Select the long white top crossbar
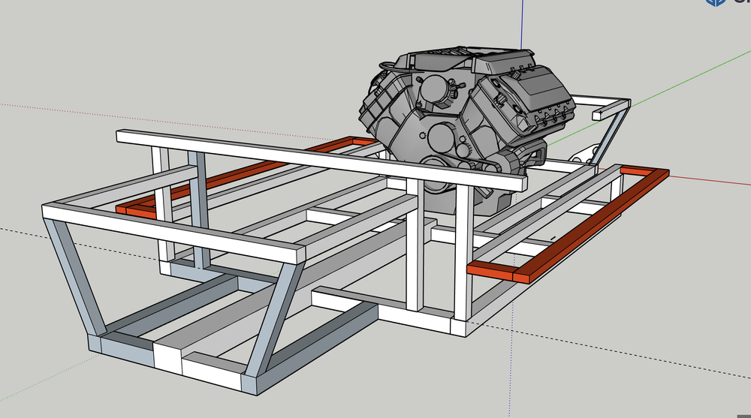Screen dimensions: 751x418 322,160
